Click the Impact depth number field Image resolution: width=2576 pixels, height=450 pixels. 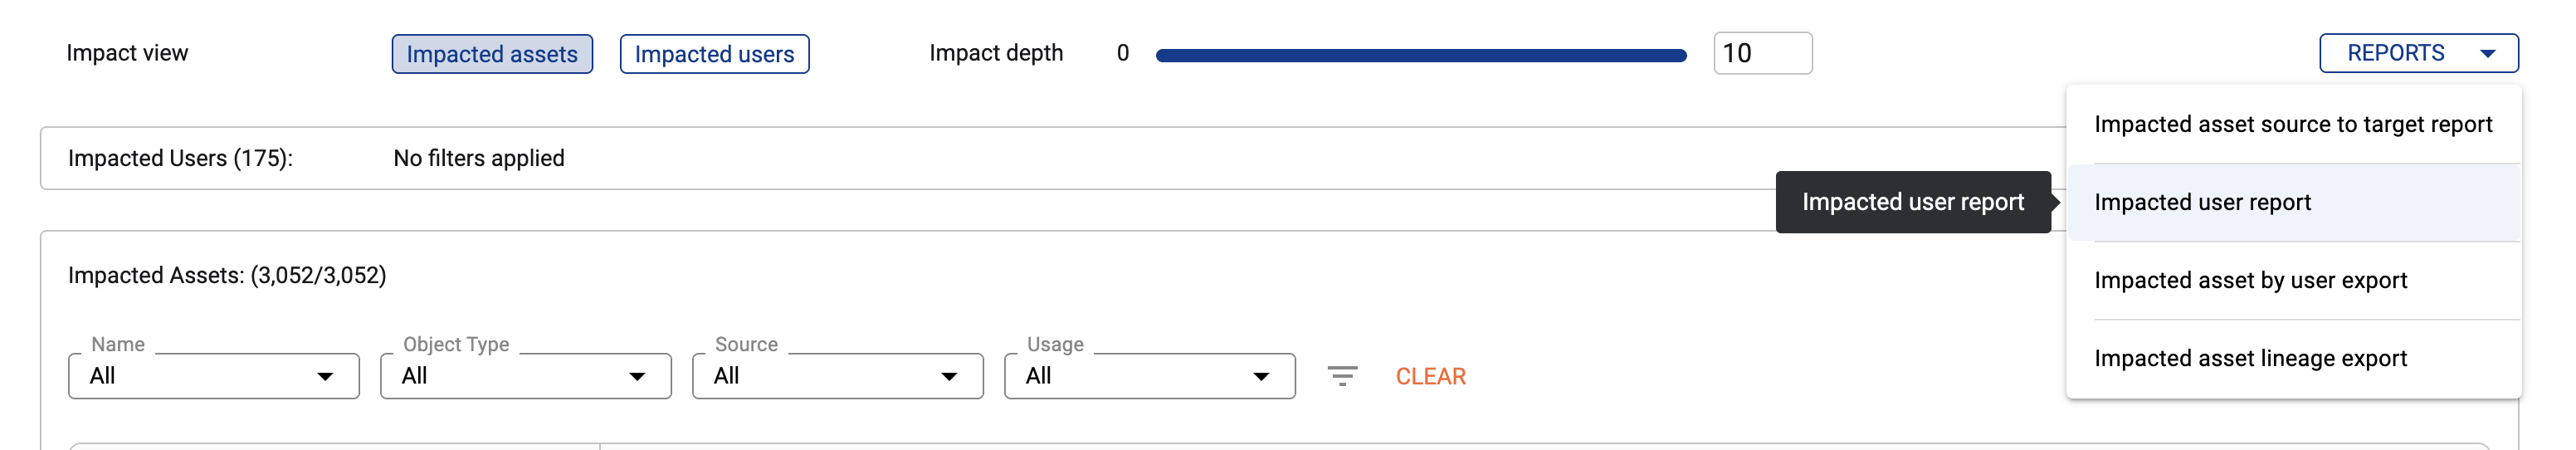1762,54
